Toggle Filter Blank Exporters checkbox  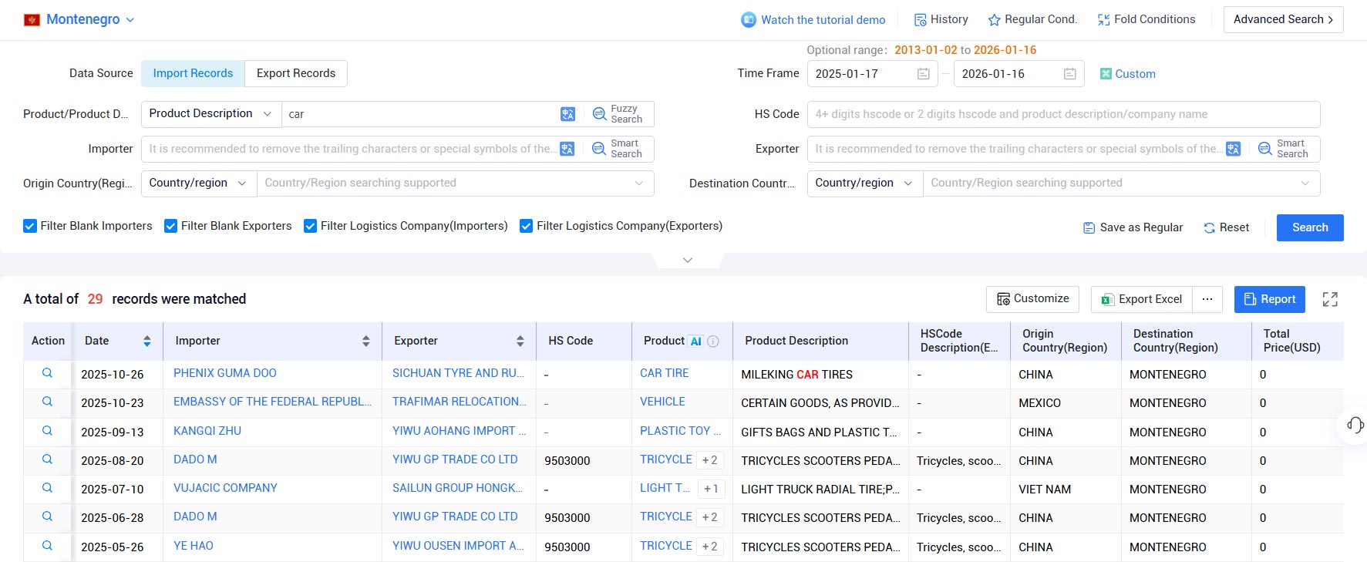(x=171, y=226)
